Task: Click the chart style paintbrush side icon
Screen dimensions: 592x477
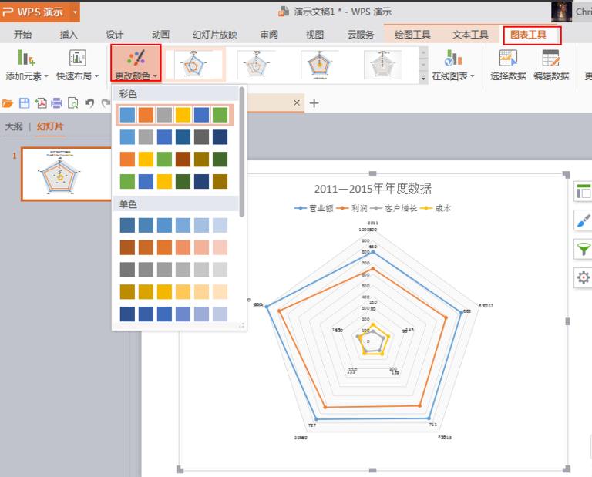Action: [x=583, y=220]
